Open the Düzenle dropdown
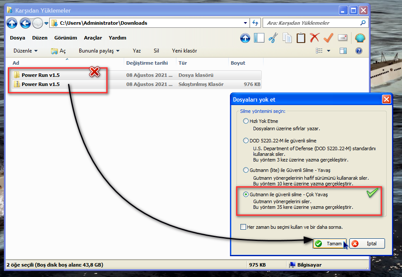The width and height of the screenshot is (402, 277). click(x=25, y=51)
